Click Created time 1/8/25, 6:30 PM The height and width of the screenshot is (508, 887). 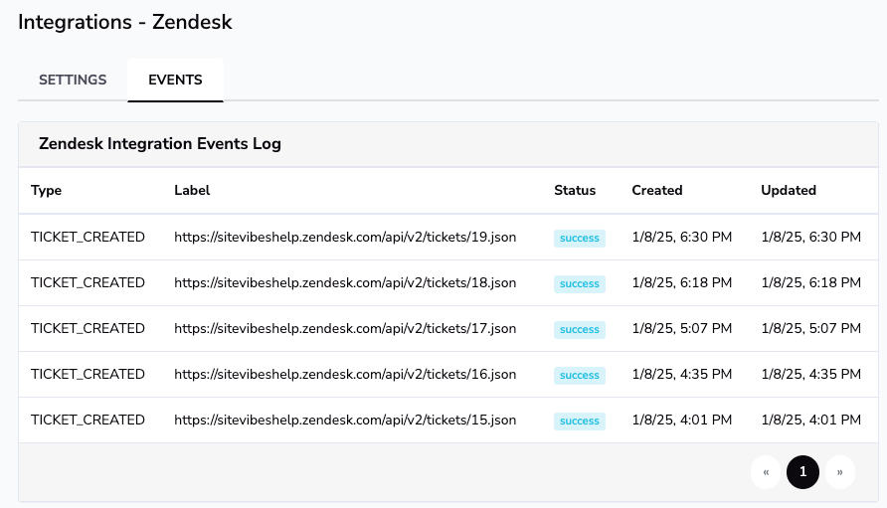pyautogui.click(x=681, y=237)
